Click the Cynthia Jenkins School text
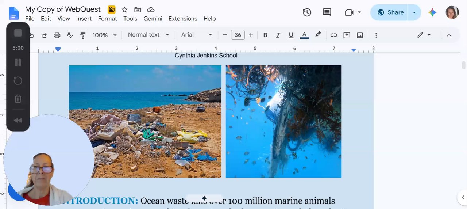 pyautogui.click(x=206, y=56)
